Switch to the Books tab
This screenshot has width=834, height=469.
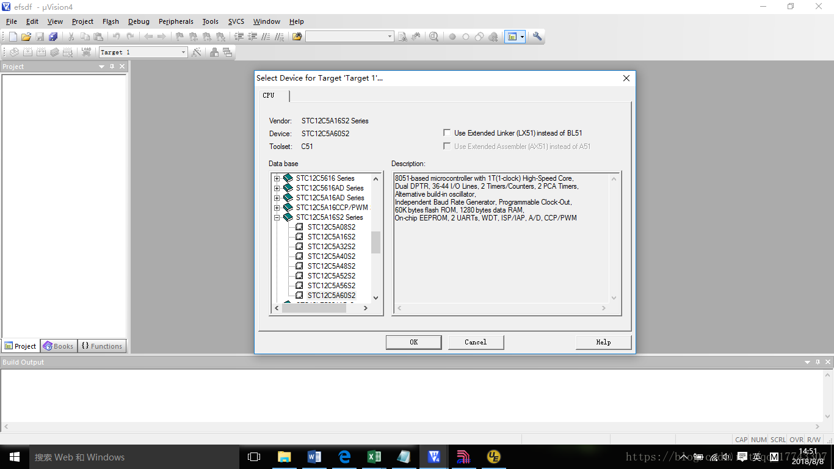pyautogui.click(x=58, y=346)
